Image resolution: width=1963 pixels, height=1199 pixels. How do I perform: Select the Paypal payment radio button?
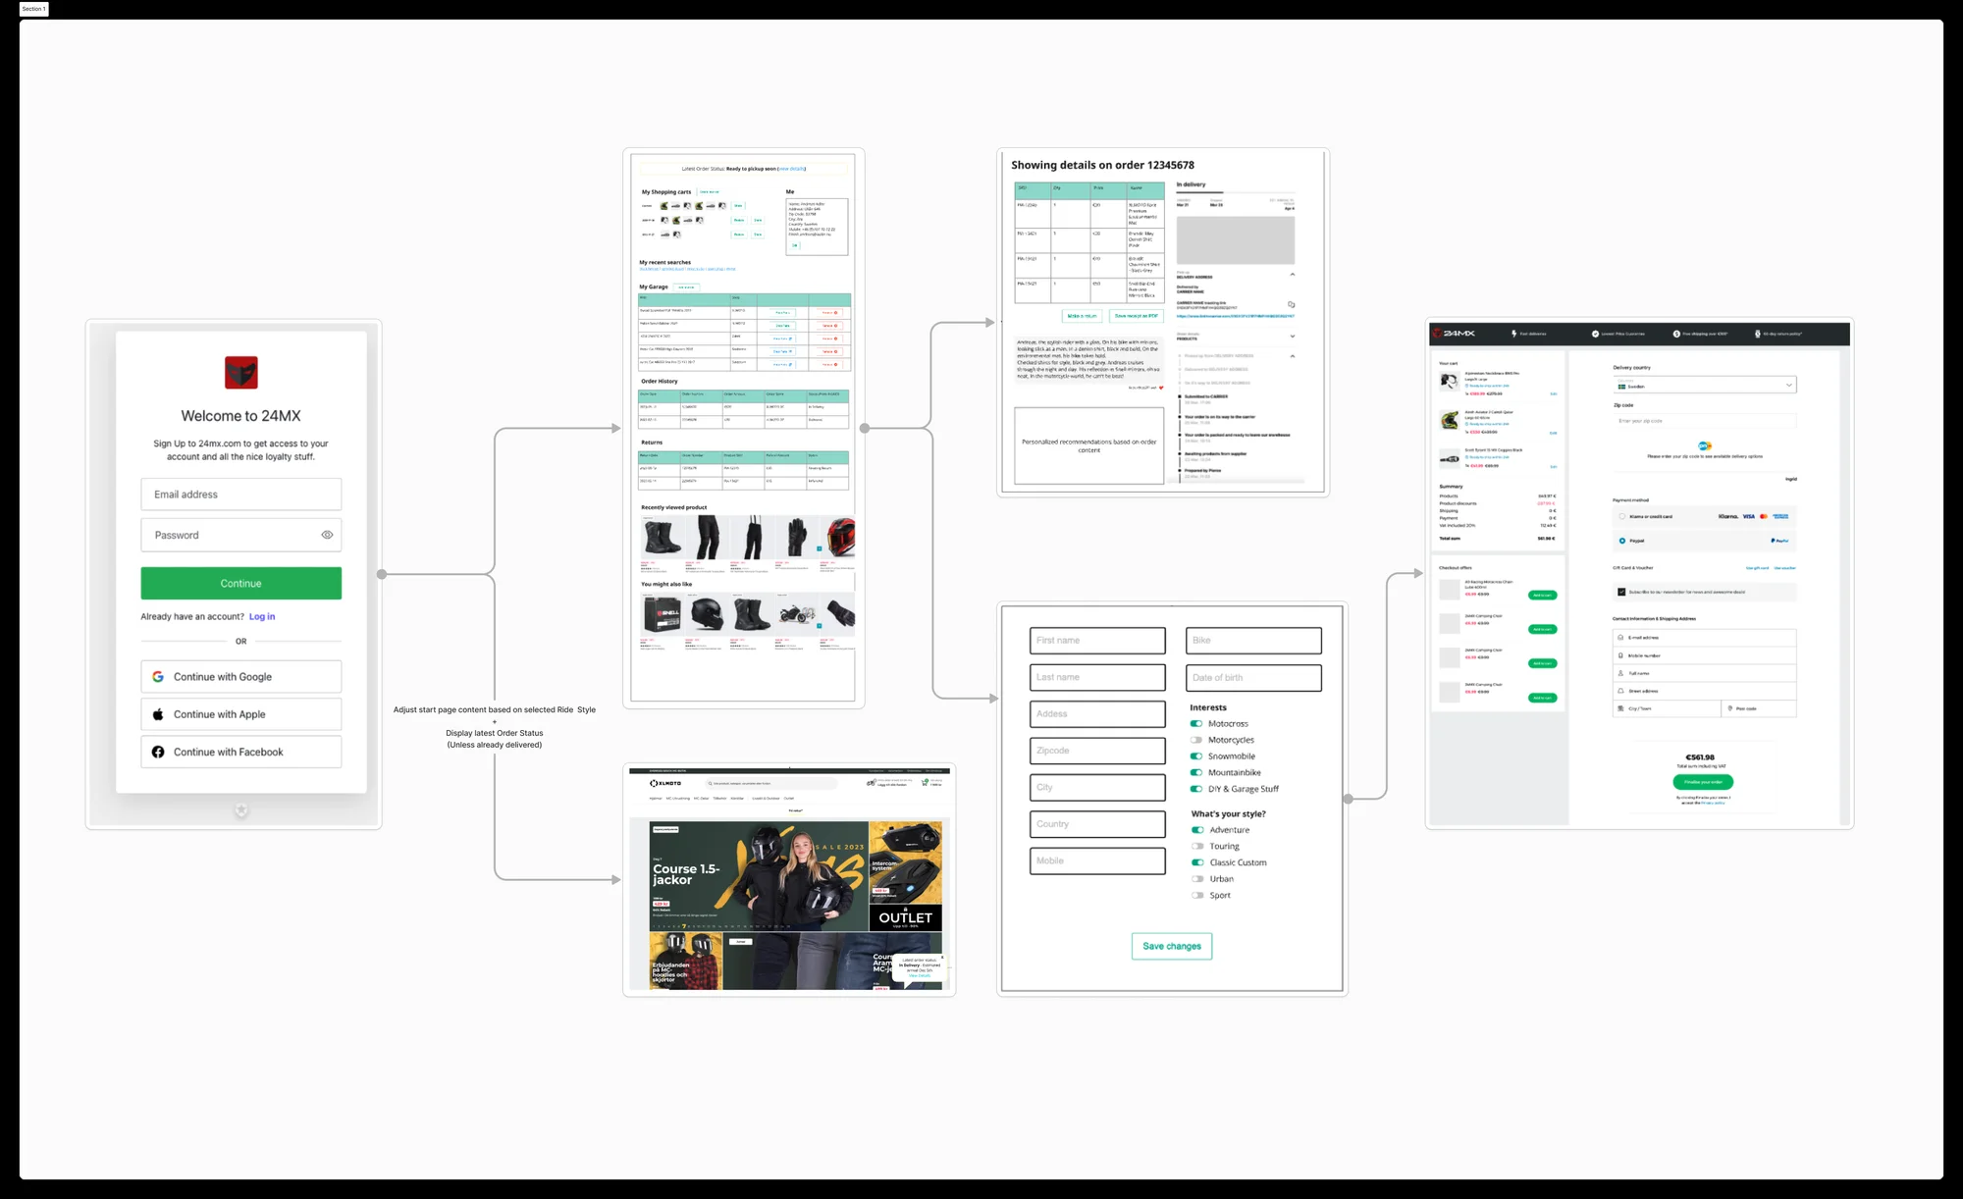(1622, 541)
